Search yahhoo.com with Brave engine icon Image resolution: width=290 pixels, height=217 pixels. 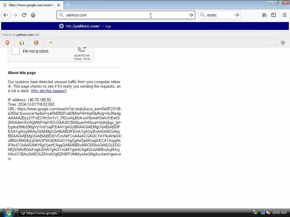(x=7, y=43)
